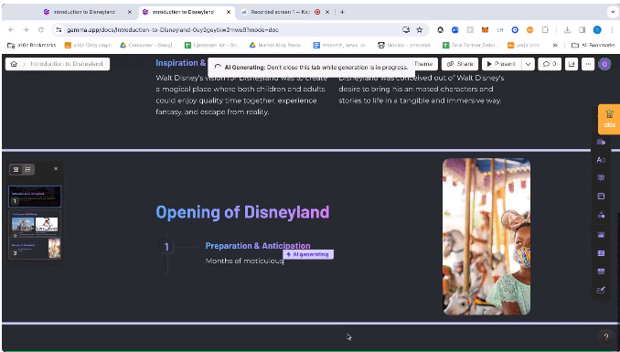Open the layout templates sidebar icon

click(601, 197)
